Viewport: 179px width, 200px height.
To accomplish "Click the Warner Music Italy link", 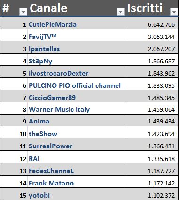I will tap(59, 109).
